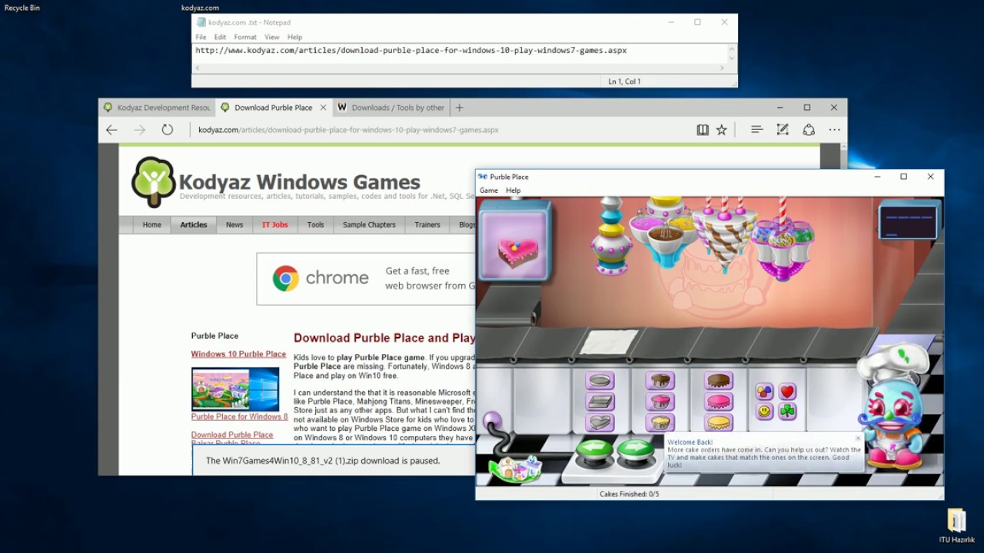Image resolution: width=984 pixels, height=553 pixels.
Task: Open the Tools navigation item
Action: (x=315, y=225)
